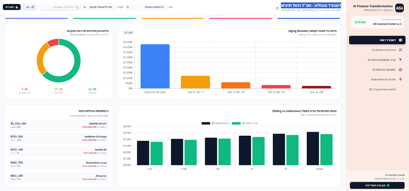Viewport: 409px width, 191px height.
Task: Toggle the dark billing series legend swatch
Action: [x=206, y=123]
